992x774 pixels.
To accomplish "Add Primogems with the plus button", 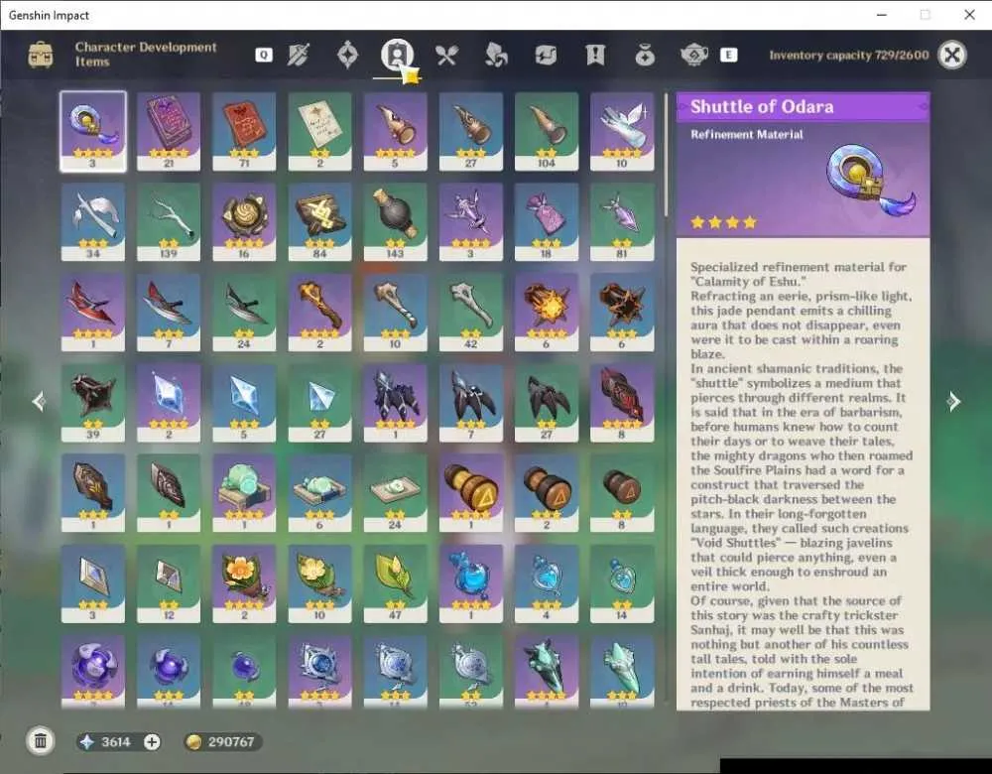I will pyautogui.click(x=152, y=741).
